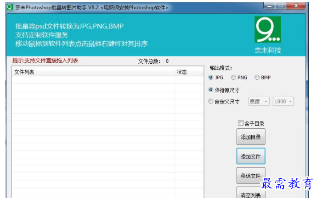This screenshot has height=198, width=317.
Task: Click the 添加文件 button
Action: coord(251,156)
